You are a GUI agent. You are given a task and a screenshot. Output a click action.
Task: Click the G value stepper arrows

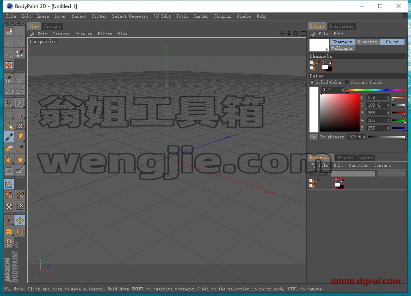388,120
